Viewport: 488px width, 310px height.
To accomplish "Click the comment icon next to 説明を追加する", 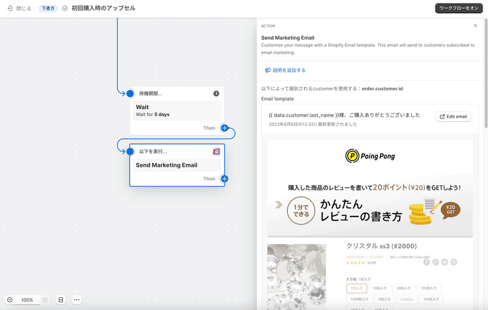I will (268, 70).
